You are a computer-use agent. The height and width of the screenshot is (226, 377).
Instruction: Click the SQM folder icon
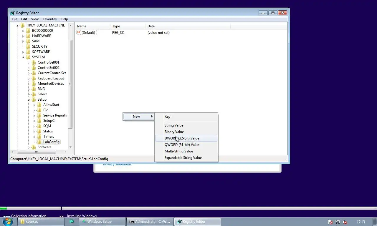click(x=39, y=126)
